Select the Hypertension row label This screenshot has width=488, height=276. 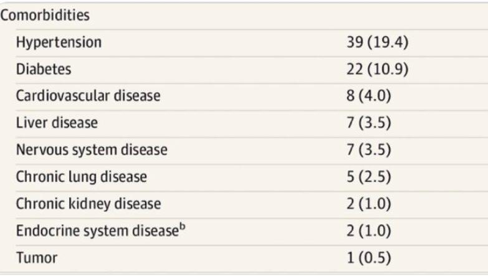[59, 43]
